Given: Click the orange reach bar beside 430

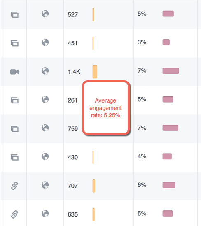Looking at the screenshot, I should pos(93,157).
